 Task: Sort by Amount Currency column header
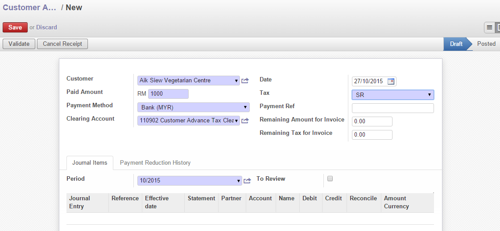(407, 203)
